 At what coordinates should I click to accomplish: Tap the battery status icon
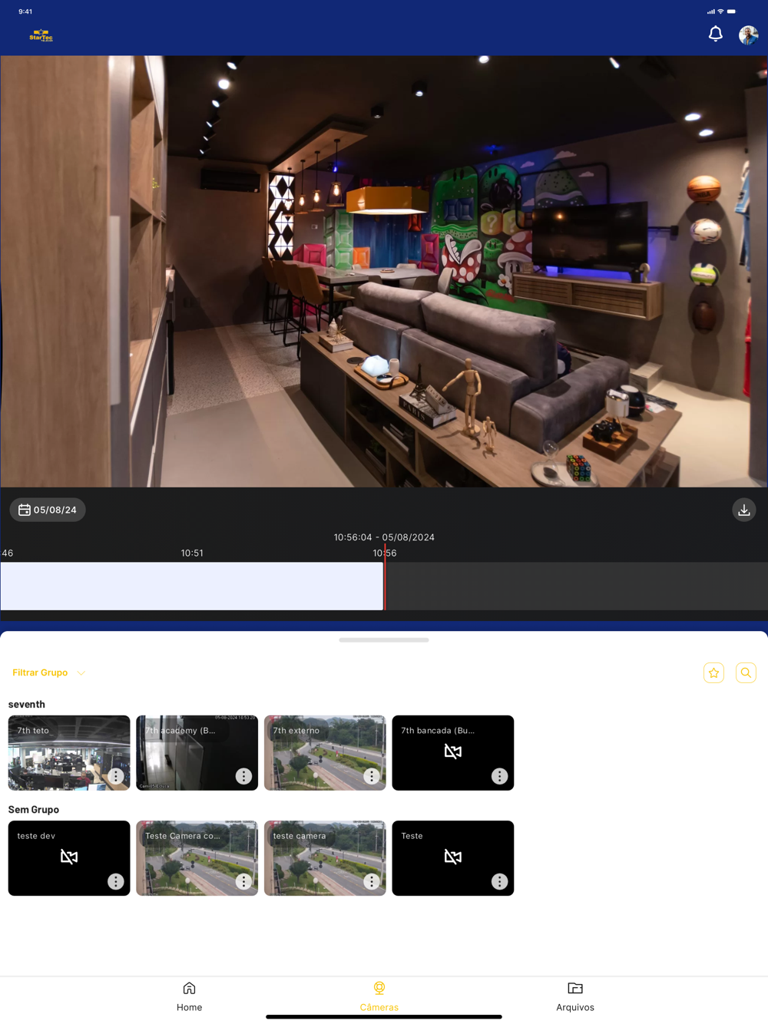point(731,12)
